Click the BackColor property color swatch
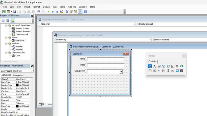The width and height of the screenshot is (207, 116). [17, 82]
